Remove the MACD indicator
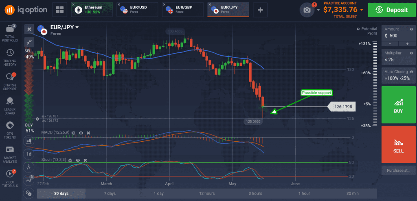This screenshot has height=201, width=417. [x=88, y=133]
